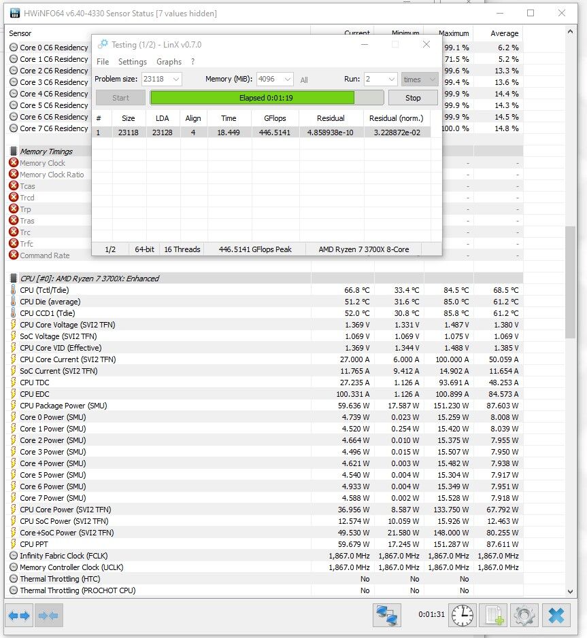Select the CPU Package Power (SMU) row
587x638 pixels.
tap(265, 406)
